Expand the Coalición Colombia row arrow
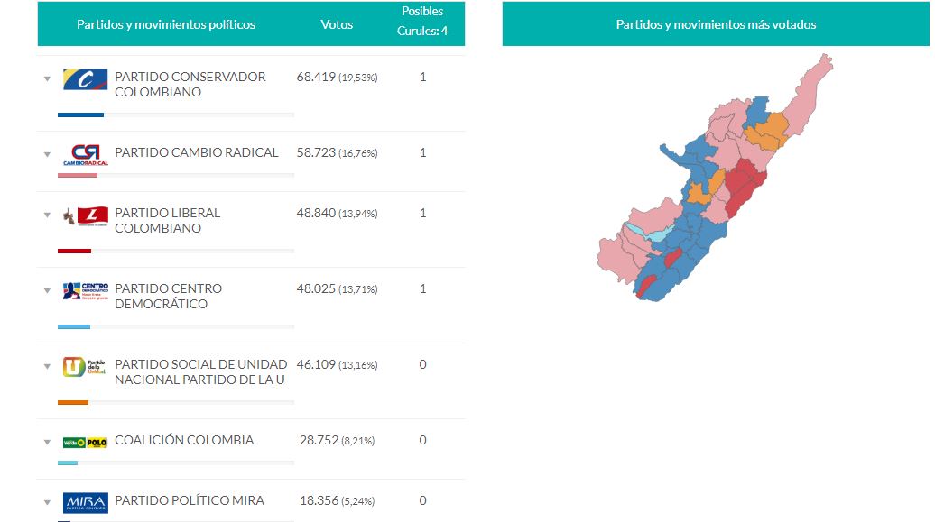The height and width of the screenshot is (522, 935). pyautogui.click(x=47, y=442)
